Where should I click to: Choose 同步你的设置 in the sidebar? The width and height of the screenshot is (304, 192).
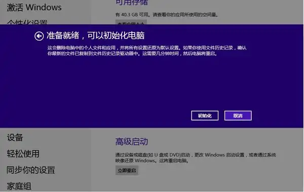pos(31,170)
